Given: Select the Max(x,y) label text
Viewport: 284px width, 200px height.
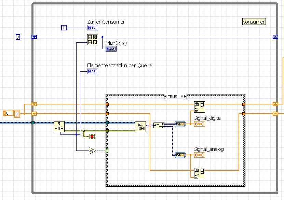Looking at the screenshot, I should (x=116, y=43).
